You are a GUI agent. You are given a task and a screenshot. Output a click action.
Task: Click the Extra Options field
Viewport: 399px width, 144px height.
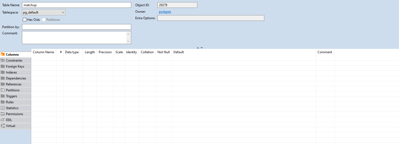click(211, 18)
